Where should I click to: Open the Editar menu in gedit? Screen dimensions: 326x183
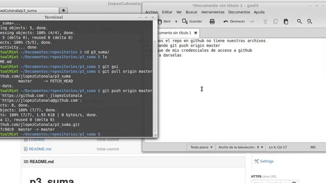tap(167, 12)
